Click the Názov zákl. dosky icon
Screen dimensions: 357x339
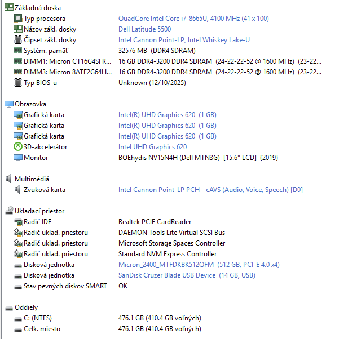pos(18,29)
